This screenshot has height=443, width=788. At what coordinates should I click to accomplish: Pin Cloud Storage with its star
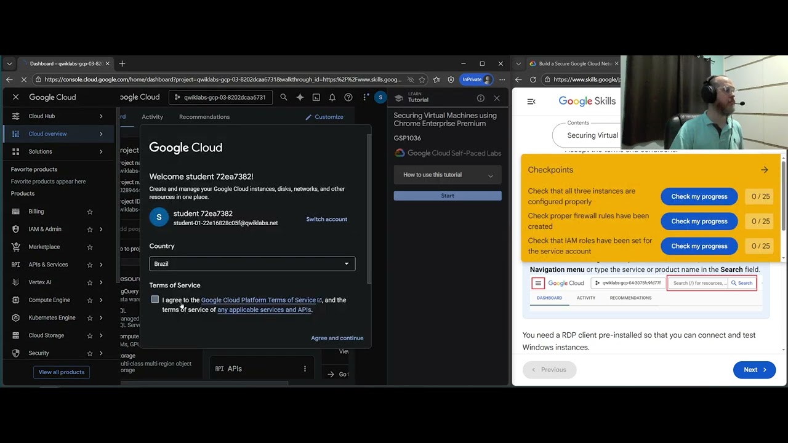90,335
